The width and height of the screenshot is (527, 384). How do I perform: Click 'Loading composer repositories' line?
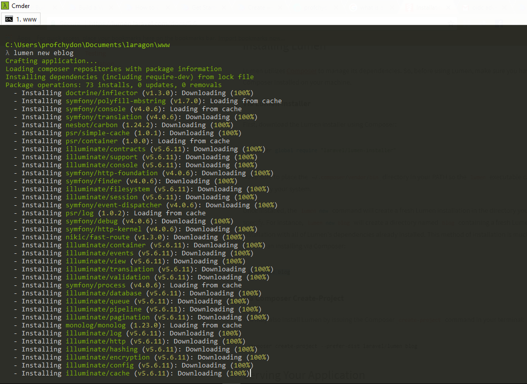[114, 69]
